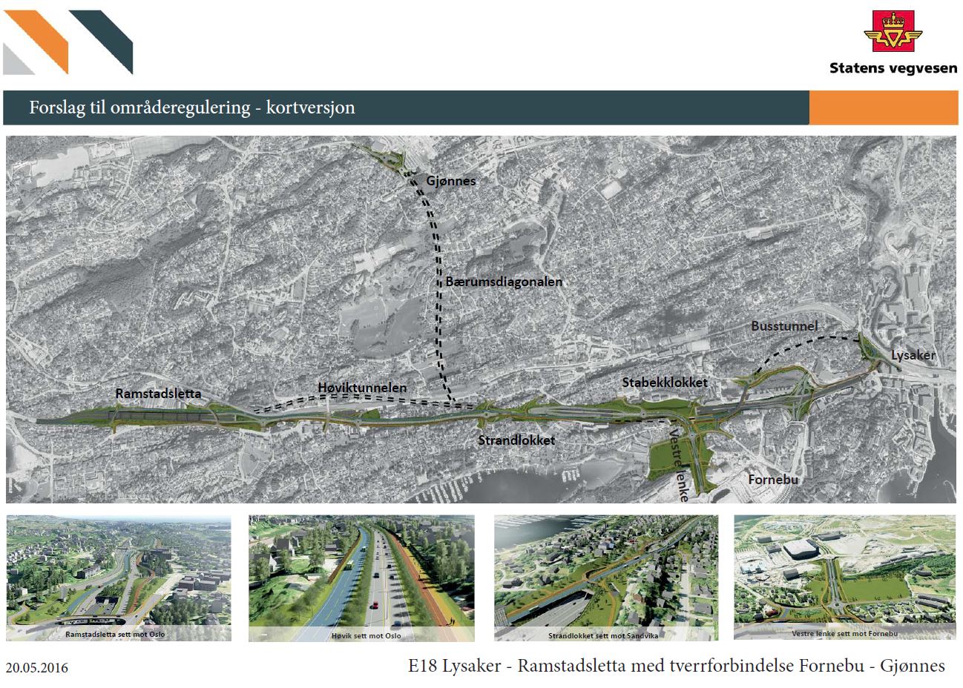Click the orange and blue chevron logo

click(x=68, y=42)
